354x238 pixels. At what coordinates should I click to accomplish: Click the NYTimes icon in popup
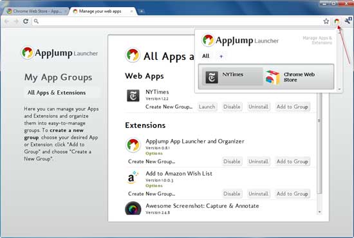pyautogui.click(x=212, y=77)
